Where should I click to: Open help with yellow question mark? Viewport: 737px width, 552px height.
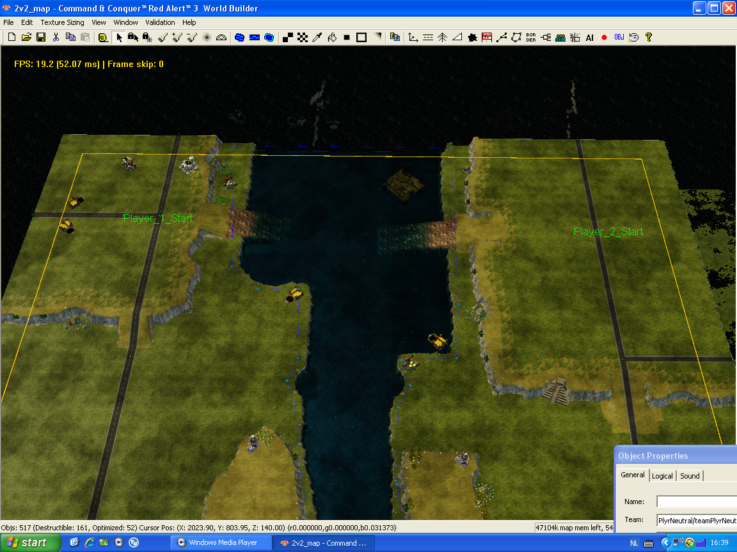pyautogui.click(x=649, y=37)
